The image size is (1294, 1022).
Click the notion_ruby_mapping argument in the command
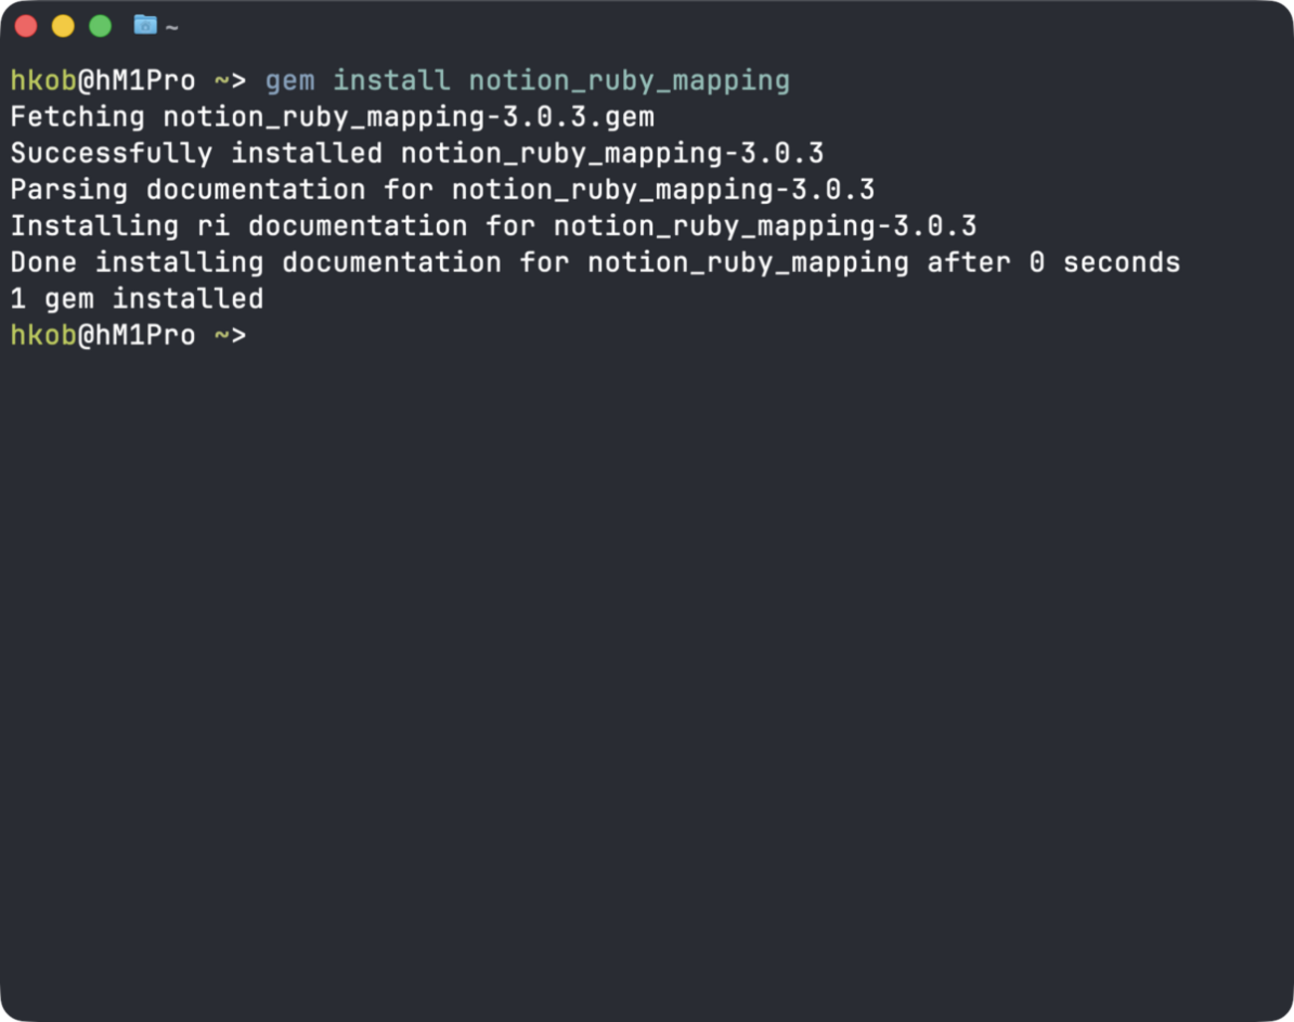[629, 80]
